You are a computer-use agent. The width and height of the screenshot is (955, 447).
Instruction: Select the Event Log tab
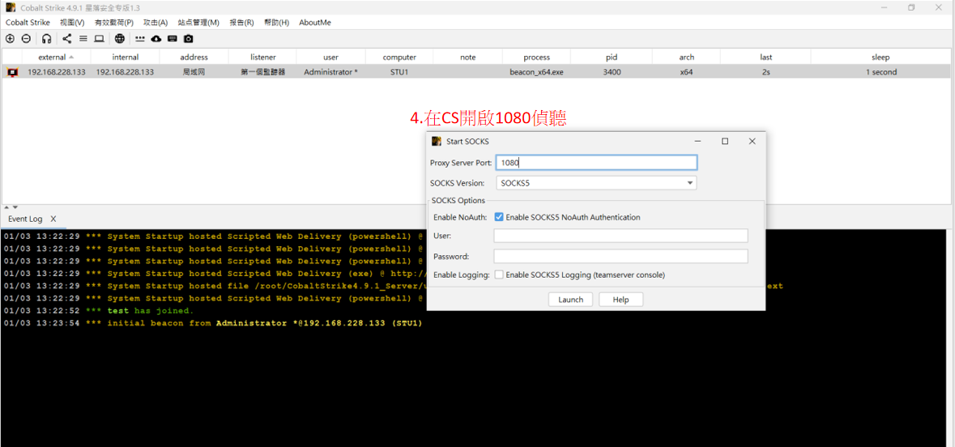[x=25, y=219]
